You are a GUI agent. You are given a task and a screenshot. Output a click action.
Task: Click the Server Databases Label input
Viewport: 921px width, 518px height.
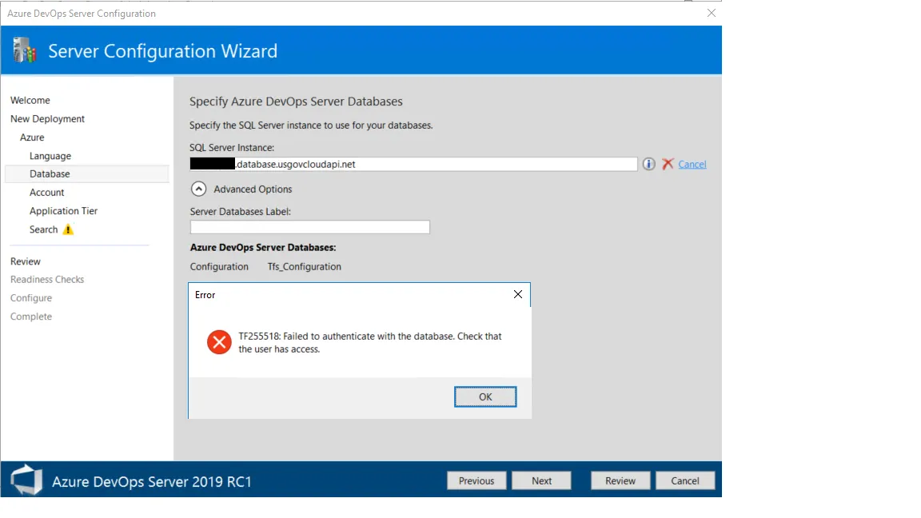[x=309, y=227]
